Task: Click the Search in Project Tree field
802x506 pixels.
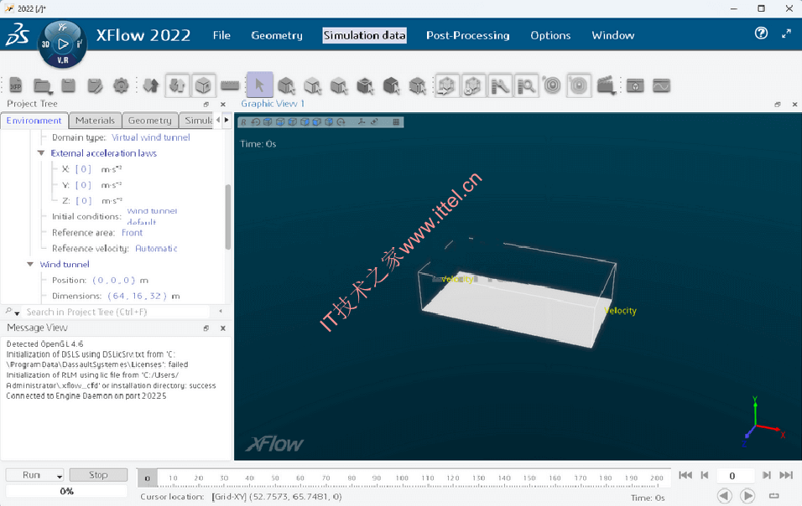Action: [117, 312]
